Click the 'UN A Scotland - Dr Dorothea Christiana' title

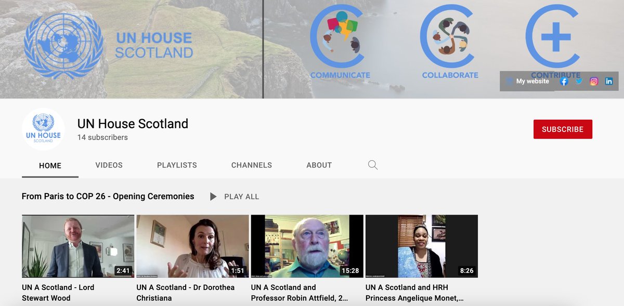(x=186, y=293)
